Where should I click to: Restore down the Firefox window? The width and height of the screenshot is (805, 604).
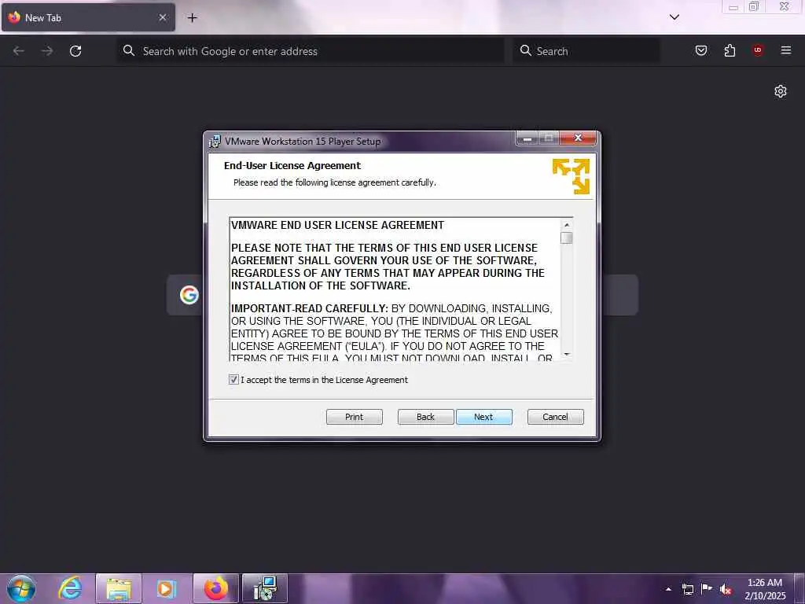(754, 6)
